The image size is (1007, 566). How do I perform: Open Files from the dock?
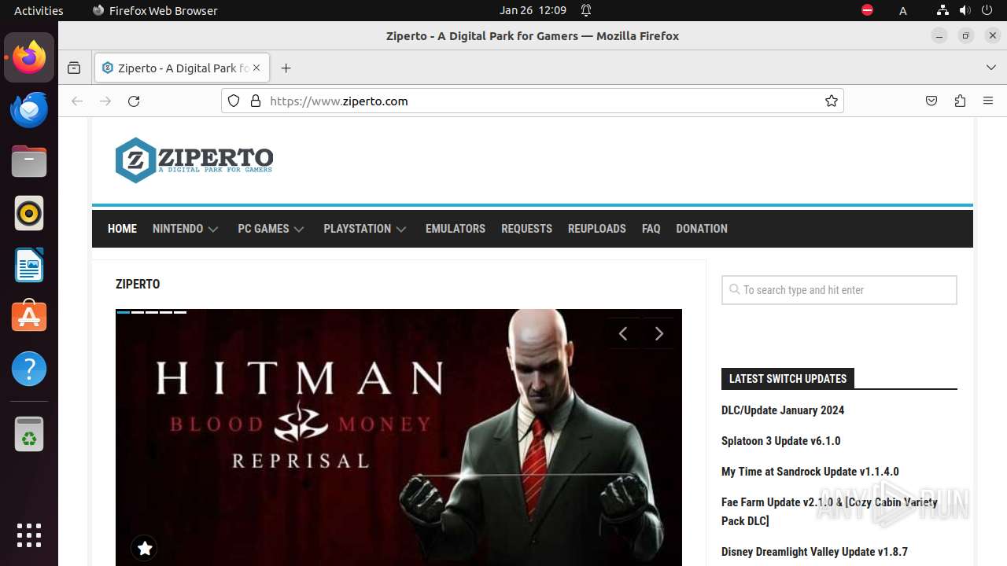[x=29, y=161]
